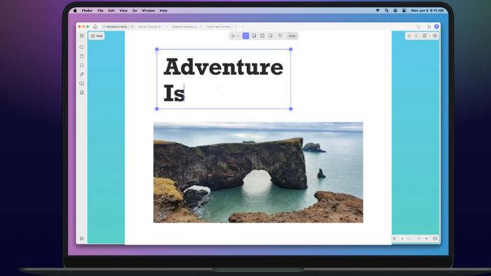Click the undo arrow icon
Screen dimensions: 491x276
[x=409, y=36]
